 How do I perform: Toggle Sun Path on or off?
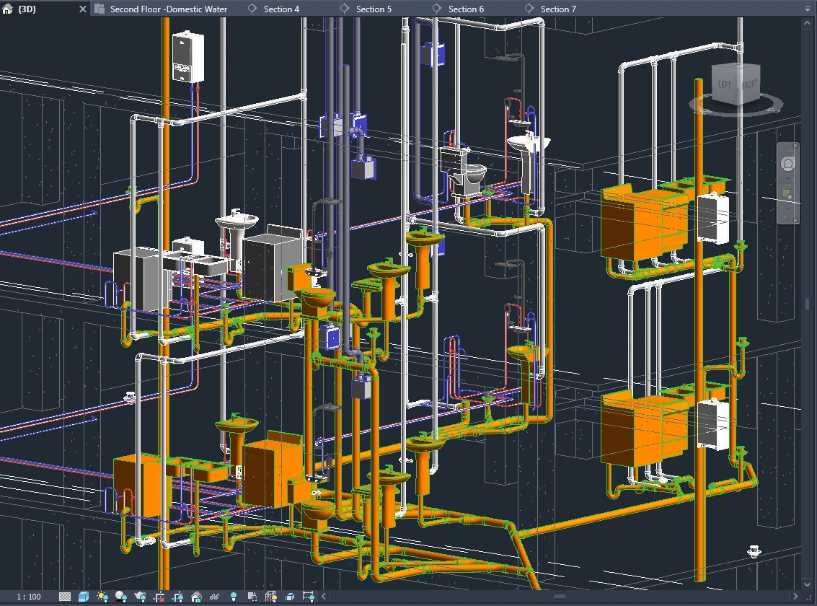pyautogui.click(x=102, y=597)
